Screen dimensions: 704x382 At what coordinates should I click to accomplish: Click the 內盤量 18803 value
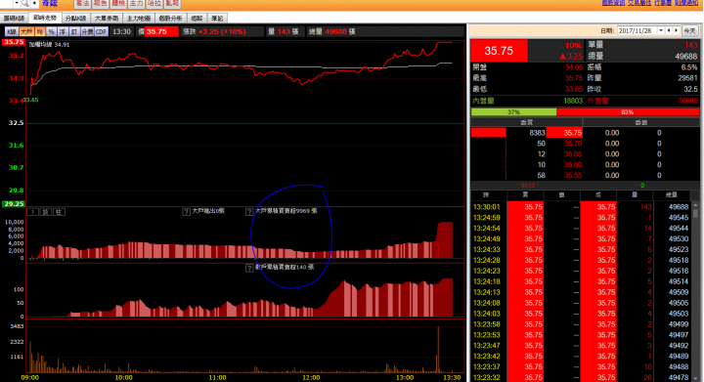pos(573,101)
